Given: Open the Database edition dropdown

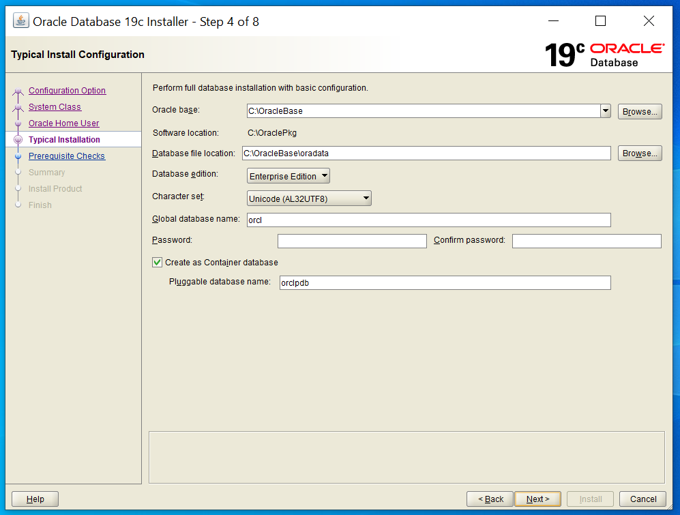Looking at the screenshot, I should [x=323, y=175].
